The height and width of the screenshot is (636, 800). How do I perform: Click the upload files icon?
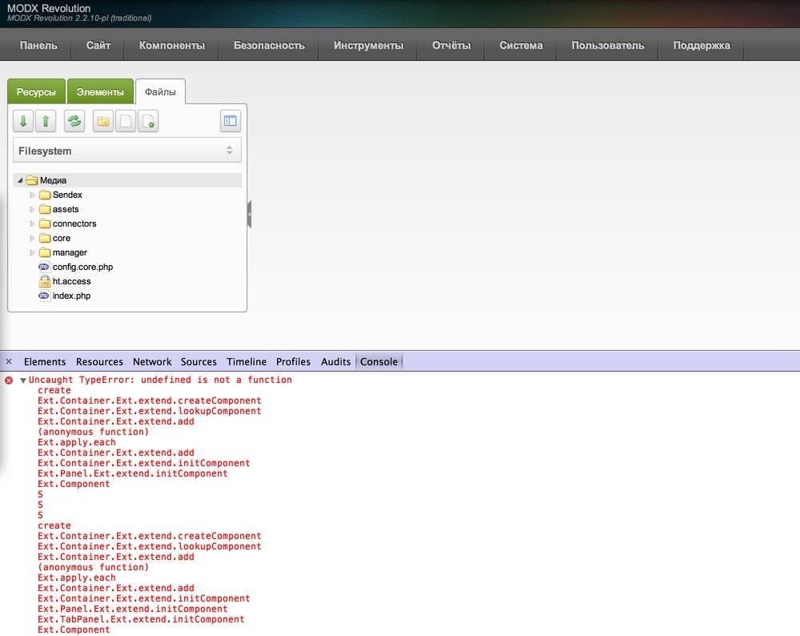148,121
